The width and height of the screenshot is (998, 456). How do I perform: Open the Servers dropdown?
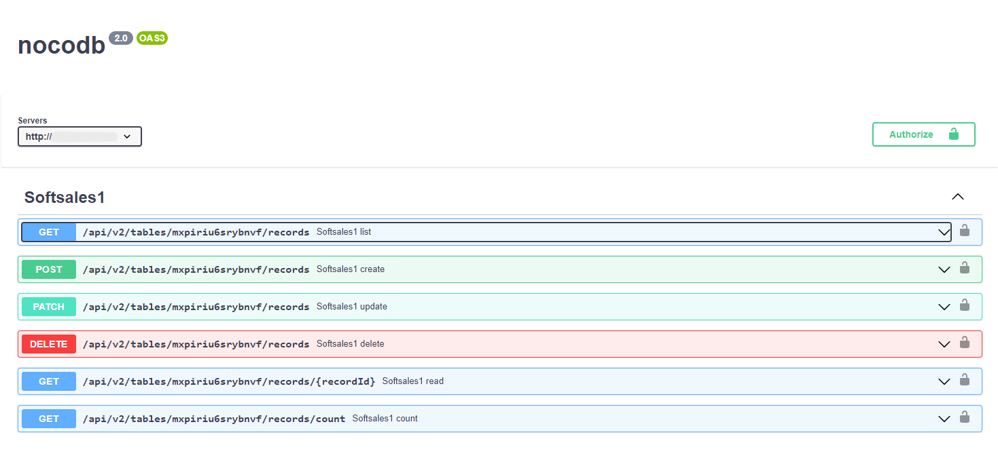click(x=79, y=136)
